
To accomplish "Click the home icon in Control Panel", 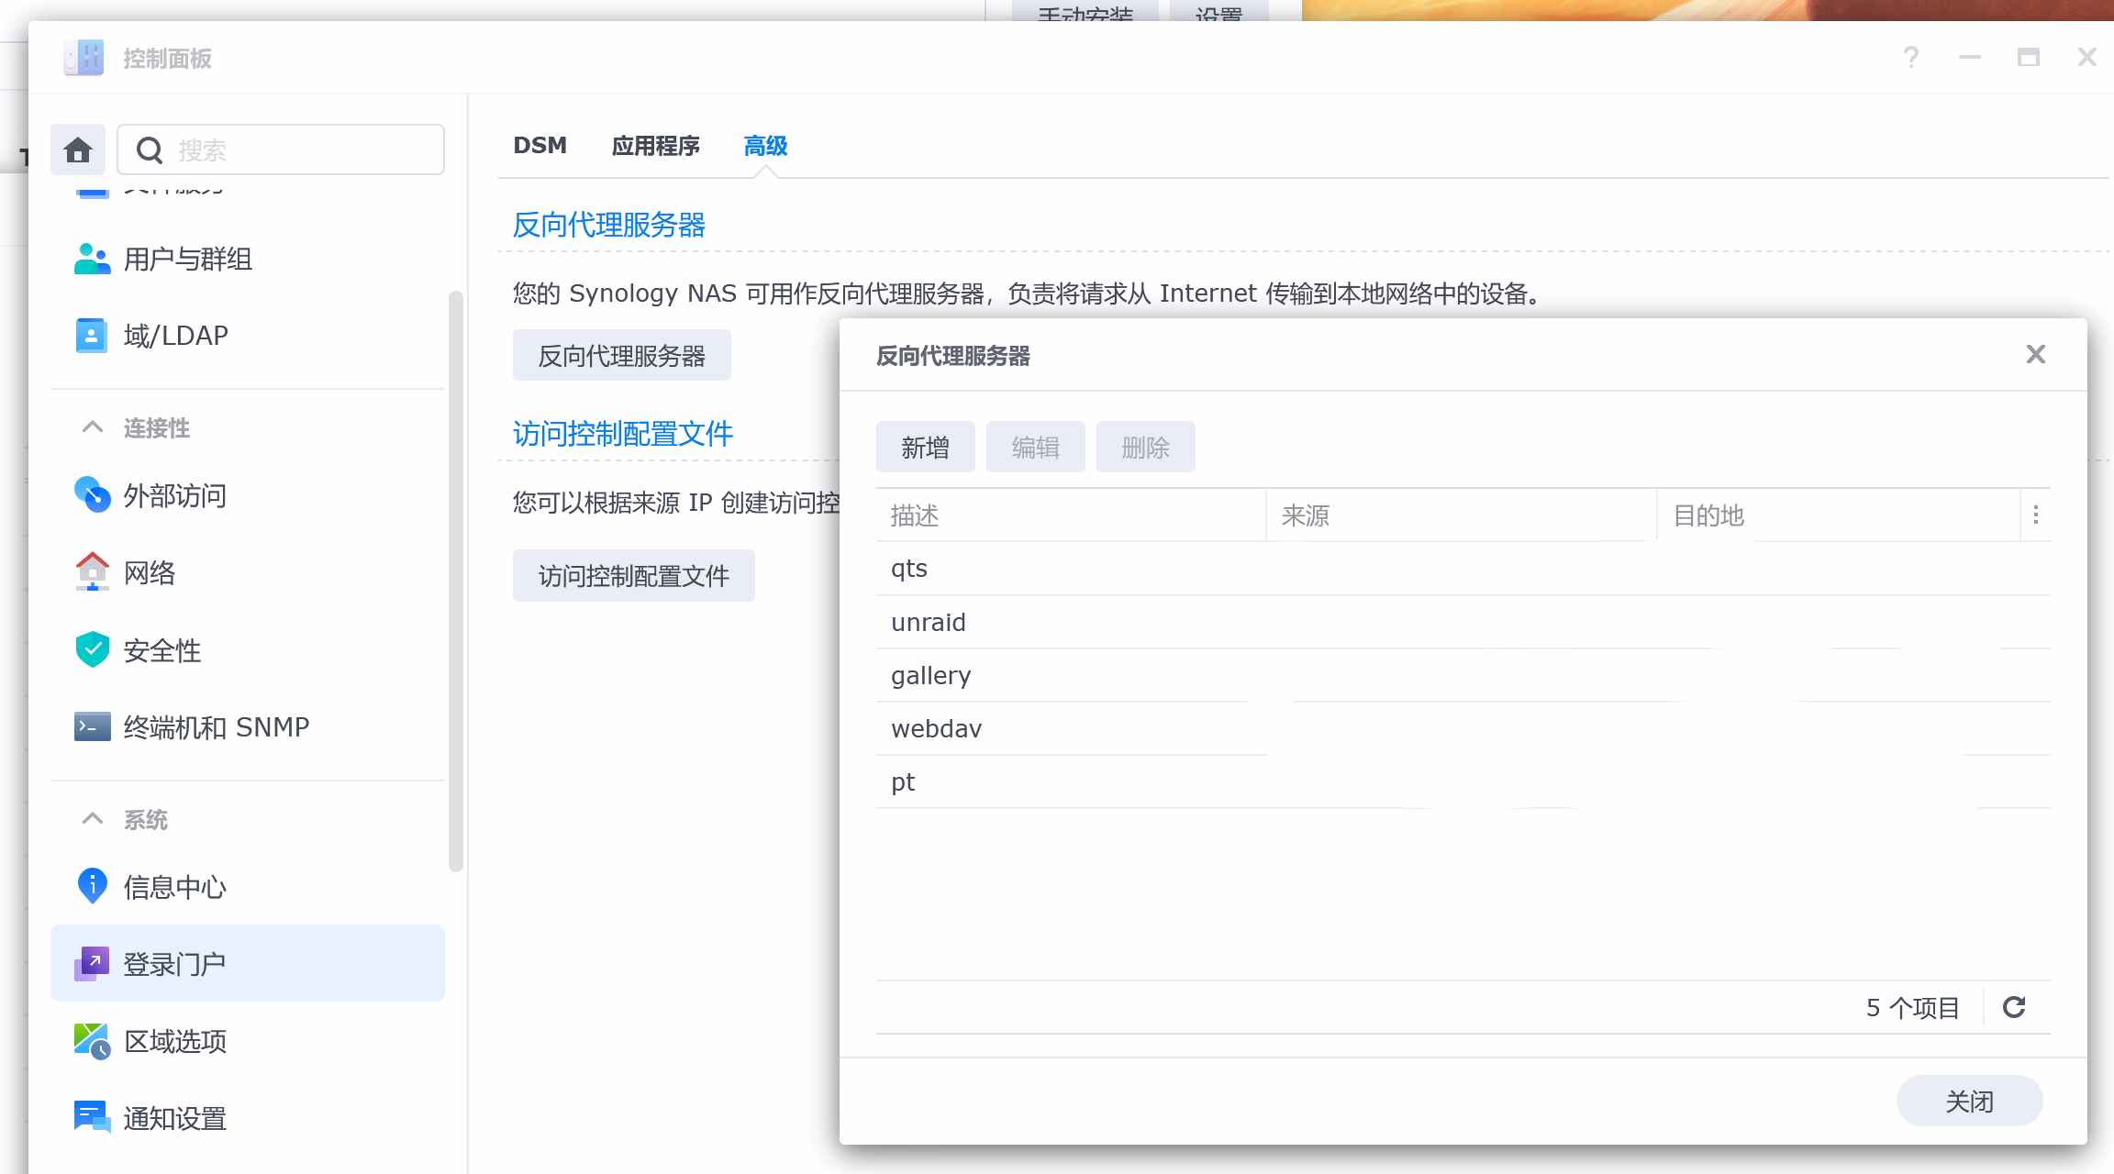I will tap(78, 150).
